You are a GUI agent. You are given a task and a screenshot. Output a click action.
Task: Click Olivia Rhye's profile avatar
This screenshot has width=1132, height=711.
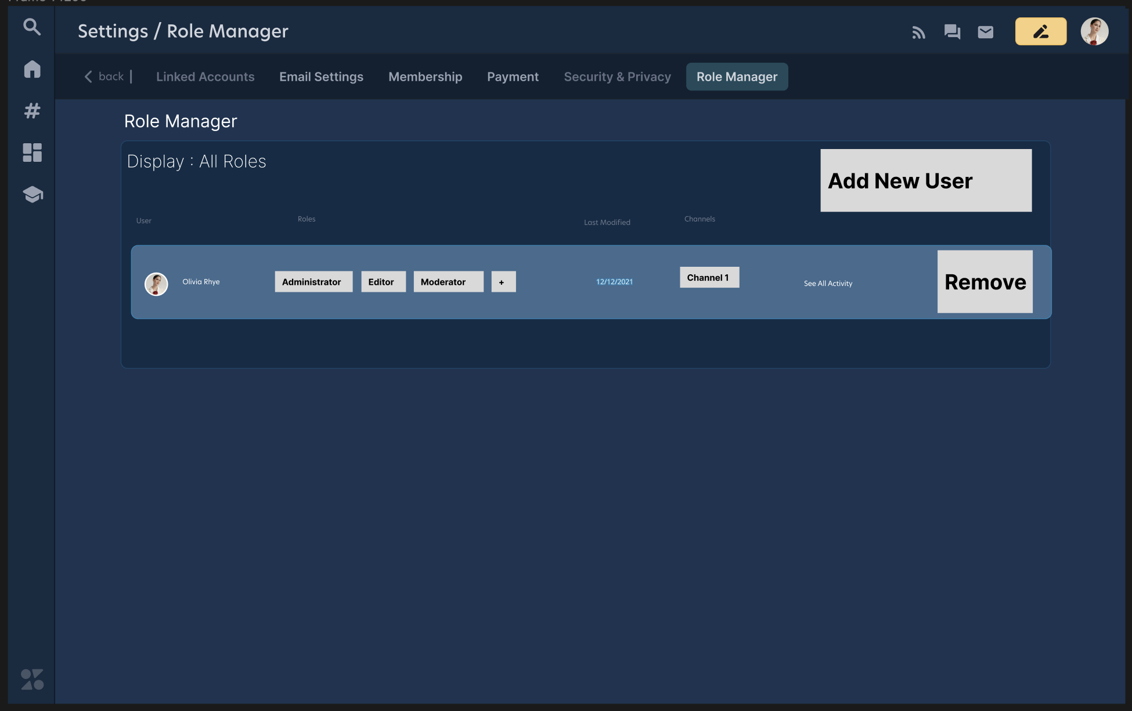(x=156, y=284)
